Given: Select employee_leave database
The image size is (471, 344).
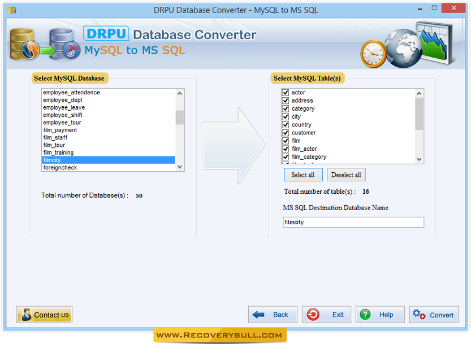Looking at the screenshot, I should pos(109,107).
